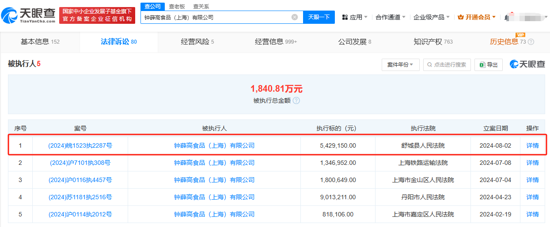Click the filing date 2024-08-02
The height and width of the screenshot is (227, 550).
pos(495,145)
